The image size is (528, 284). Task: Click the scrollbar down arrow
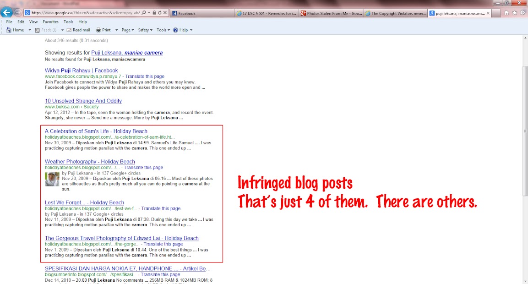coord(525,281)
